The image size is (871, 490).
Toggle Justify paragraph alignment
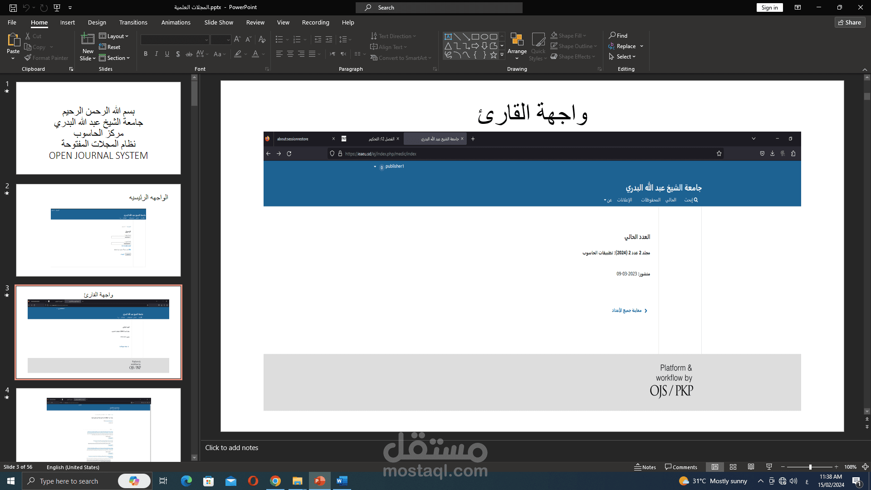coord(312,54)
